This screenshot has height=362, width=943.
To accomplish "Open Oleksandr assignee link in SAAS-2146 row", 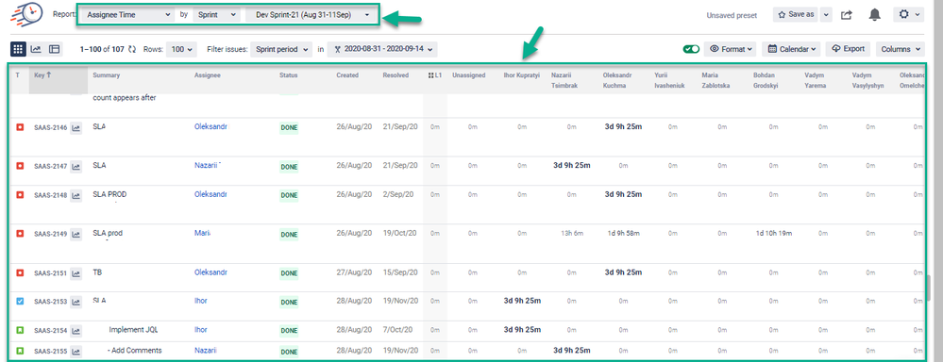I will click(210, 126).
